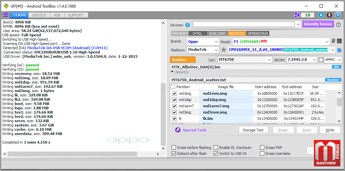Toggle the select-all Partition checkbox
The width and height of the screenshot is (345, 171).
(x=173, y=87)
